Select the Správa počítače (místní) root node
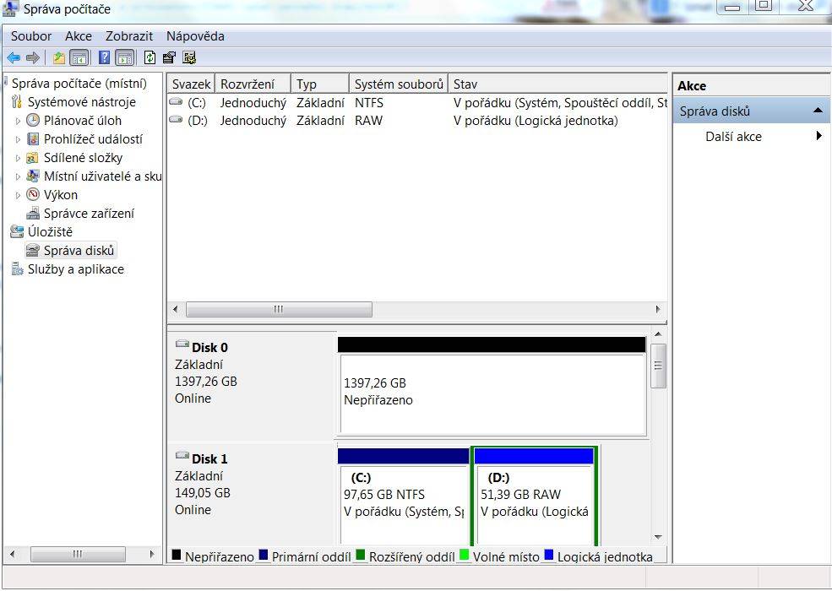This screenshot has height=591, width=832. click(x=79, y=84)
